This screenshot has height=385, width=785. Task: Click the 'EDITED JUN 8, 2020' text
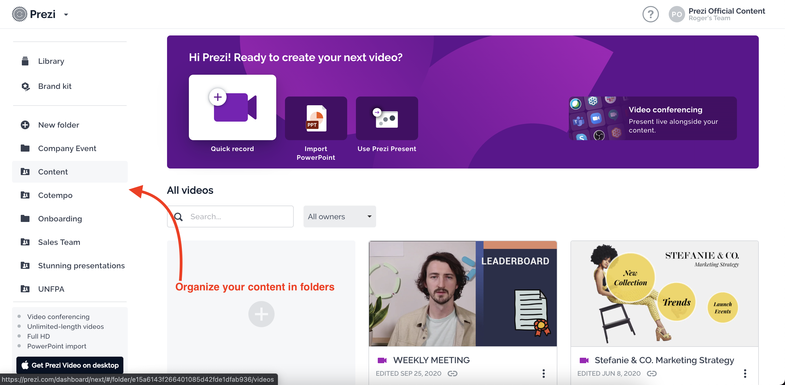[609, 374]
